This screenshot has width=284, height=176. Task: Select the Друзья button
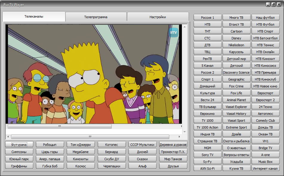click(x=173, y=166)
